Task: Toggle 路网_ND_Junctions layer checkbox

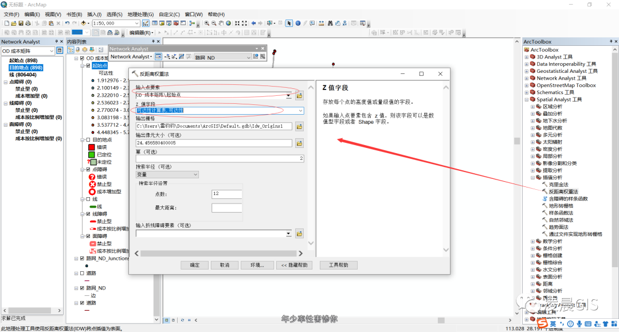Action: (82, 259)
